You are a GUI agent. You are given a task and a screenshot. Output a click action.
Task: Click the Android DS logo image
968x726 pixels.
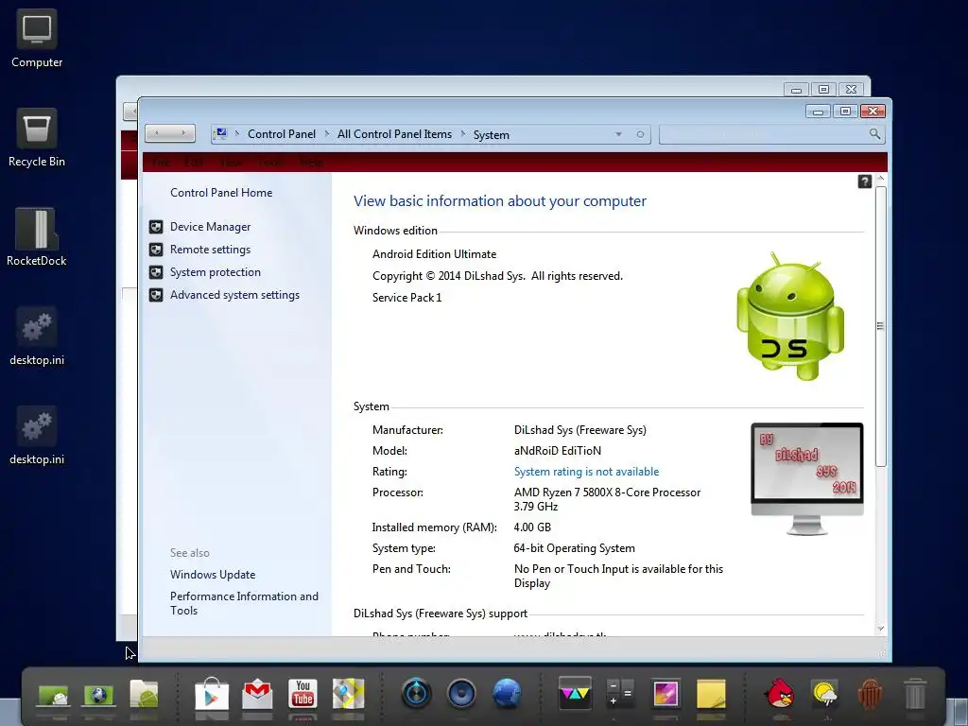tap(790, 316)
